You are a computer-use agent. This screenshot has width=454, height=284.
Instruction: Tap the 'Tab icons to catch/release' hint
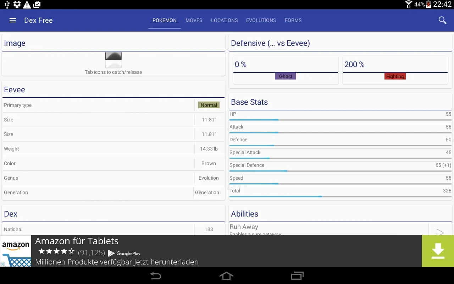point(113,72)
